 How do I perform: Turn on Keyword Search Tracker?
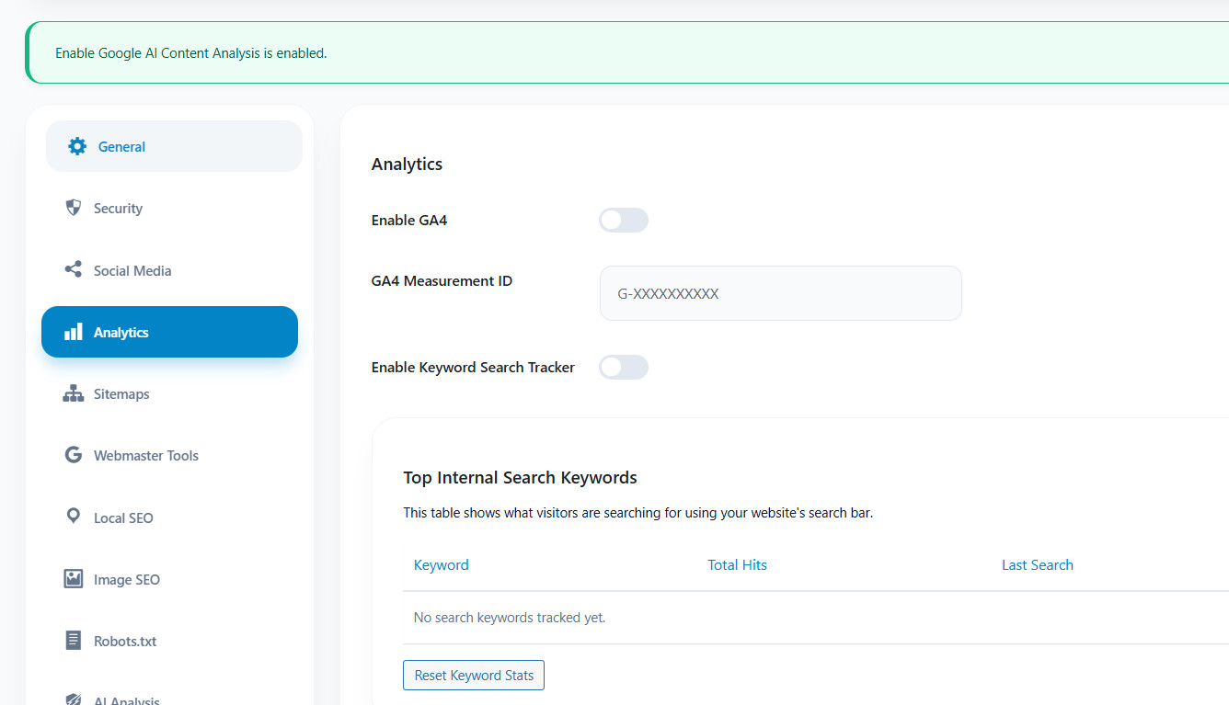624,367
